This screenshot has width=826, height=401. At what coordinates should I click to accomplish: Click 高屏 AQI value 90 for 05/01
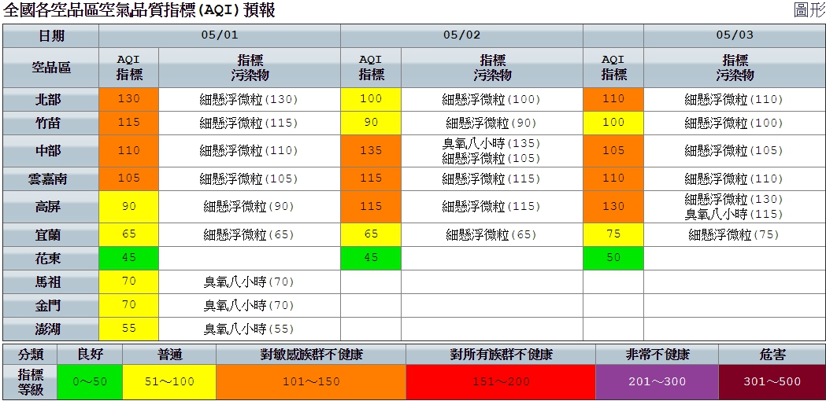129,207
